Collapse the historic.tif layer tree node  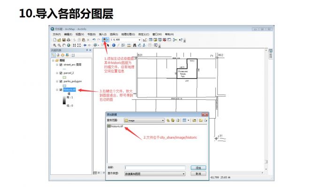click(57, 90)
